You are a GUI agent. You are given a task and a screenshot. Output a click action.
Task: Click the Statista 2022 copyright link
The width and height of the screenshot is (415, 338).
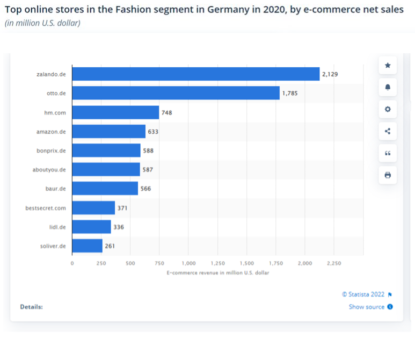pyautogui.click(x=363, y=294)
